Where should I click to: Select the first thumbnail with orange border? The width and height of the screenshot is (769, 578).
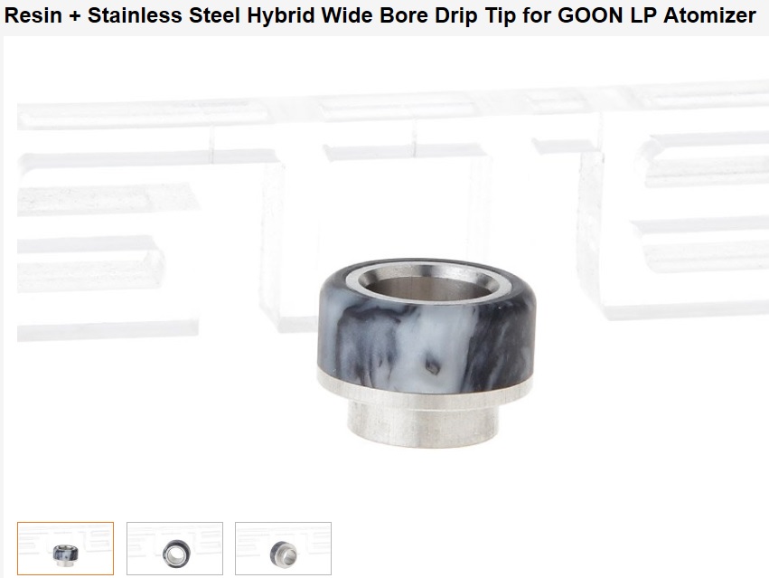point(65,548)
